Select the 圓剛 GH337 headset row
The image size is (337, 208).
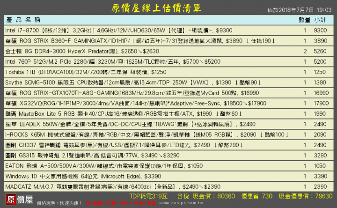168,145
